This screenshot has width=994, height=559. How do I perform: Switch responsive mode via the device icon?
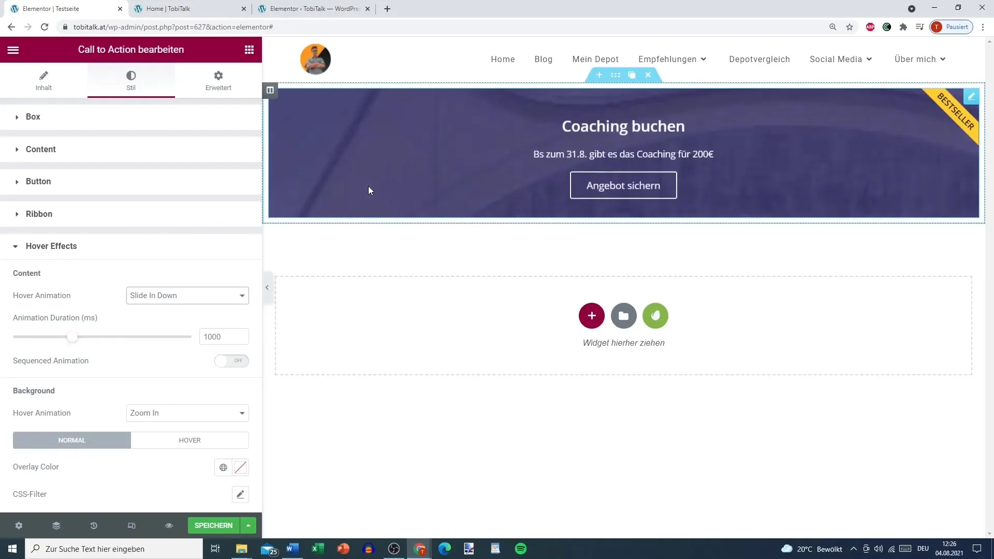coord(131,525)
